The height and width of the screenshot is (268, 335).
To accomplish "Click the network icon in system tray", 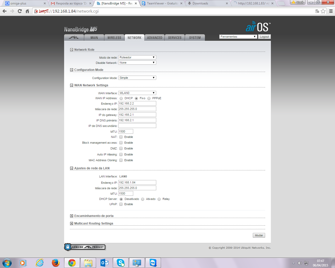I will 306,263.
